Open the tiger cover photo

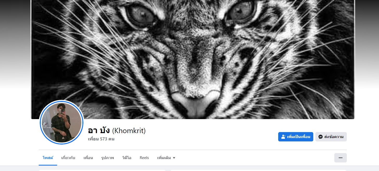(193, 59)
